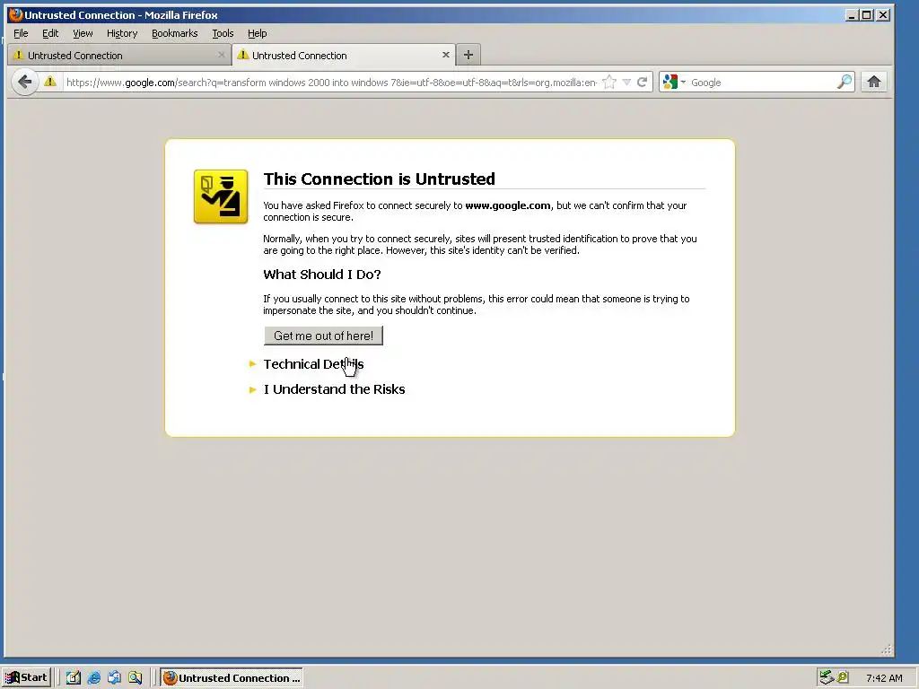Click the heading This Connection is Untrusted

point(380,179)
